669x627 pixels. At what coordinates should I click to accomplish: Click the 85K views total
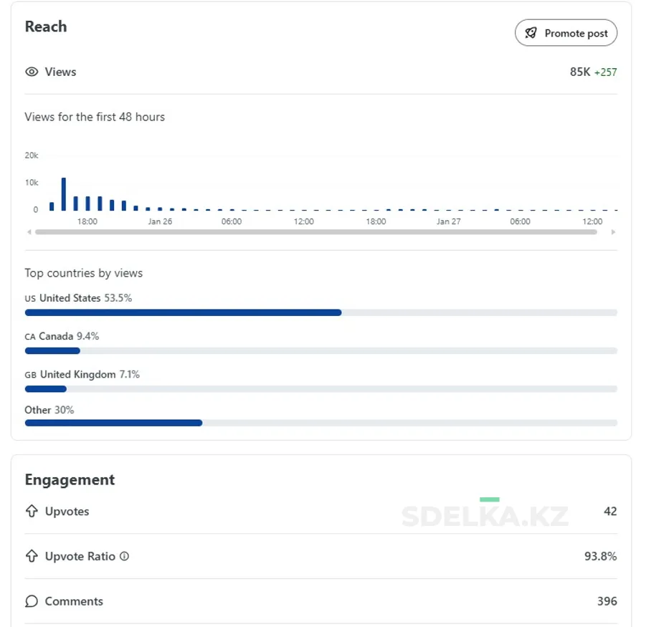coord(579,72)
